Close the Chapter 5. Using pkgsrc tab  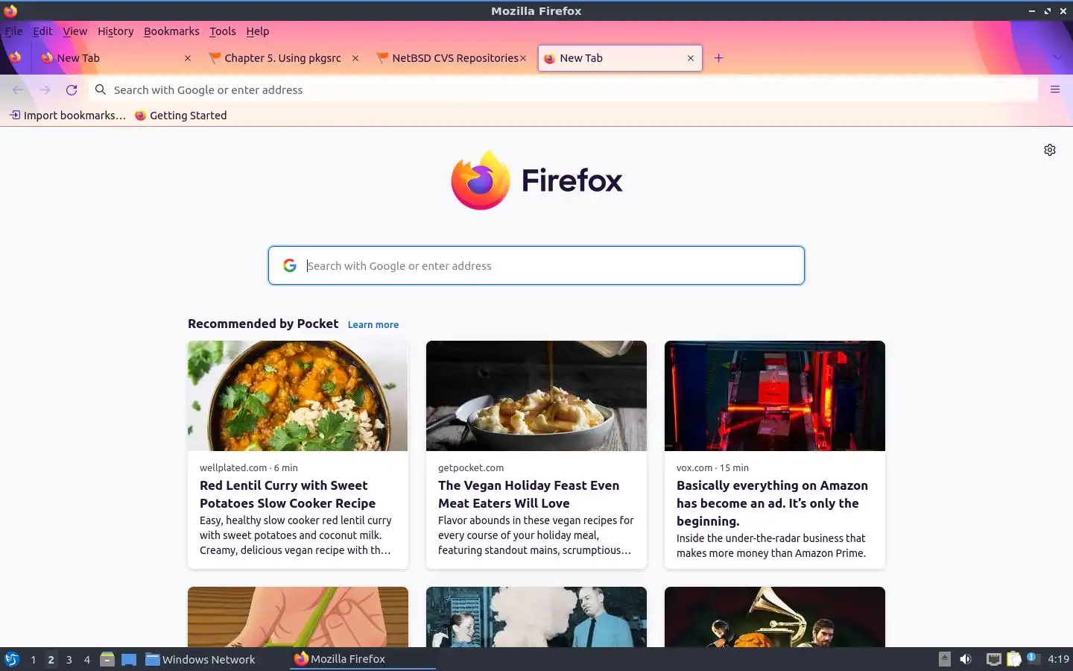(355, 58)
